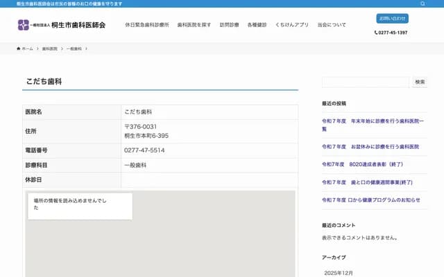The width and height of the screenshot is (444, 277).
Task: Click the search magnifier icon in top bar
Action: tap(422, 3)
